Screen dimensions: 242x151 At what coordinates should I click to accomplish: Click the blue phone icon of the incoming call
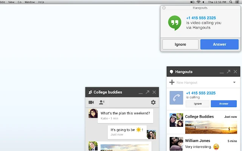(177, 98)
